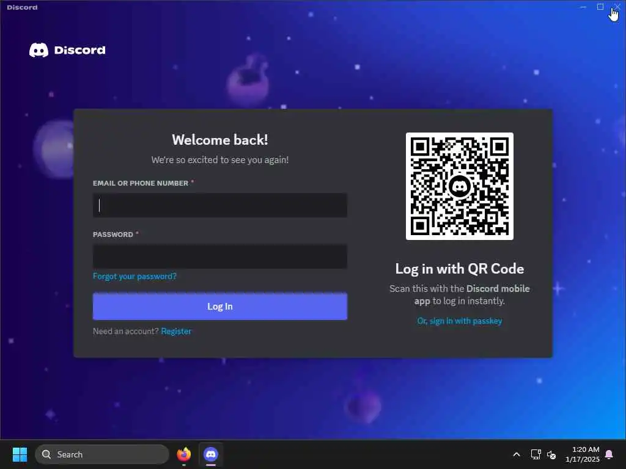This screenshot has height=469, width=626.
Task: Open the Register link
Action: tap(176, 332)
